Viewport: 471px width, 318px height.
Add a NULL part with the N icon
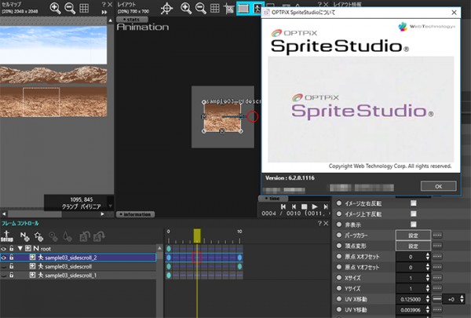(x=24, y=236)
